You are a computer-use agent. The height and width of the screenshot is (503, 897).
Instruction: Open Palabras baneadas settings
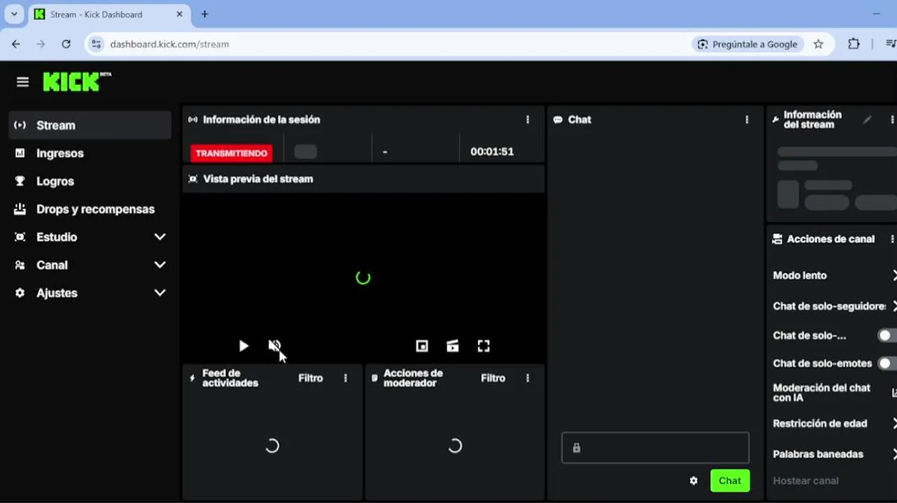tap(834, 454)
